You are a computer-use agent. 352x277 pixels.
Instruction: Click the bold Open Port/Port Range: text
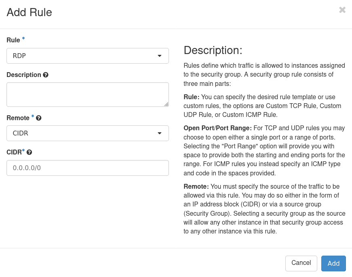(217, 128)
